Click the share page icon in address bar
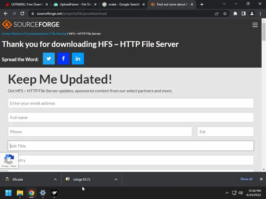The width and height of the screenshot is (266, 199). tap(217, 13)
